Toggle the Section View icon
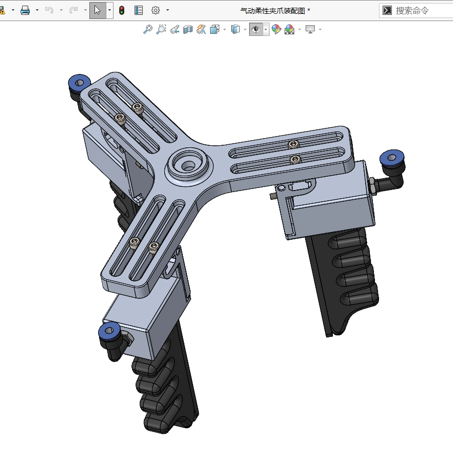Screen dimensions: 453x456 [188, 29]
